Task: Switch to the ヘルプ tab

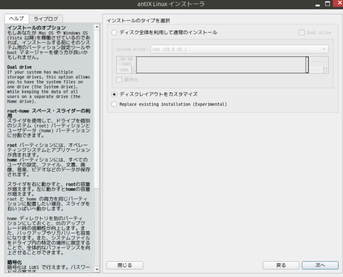Action: [x=17, y=19]
